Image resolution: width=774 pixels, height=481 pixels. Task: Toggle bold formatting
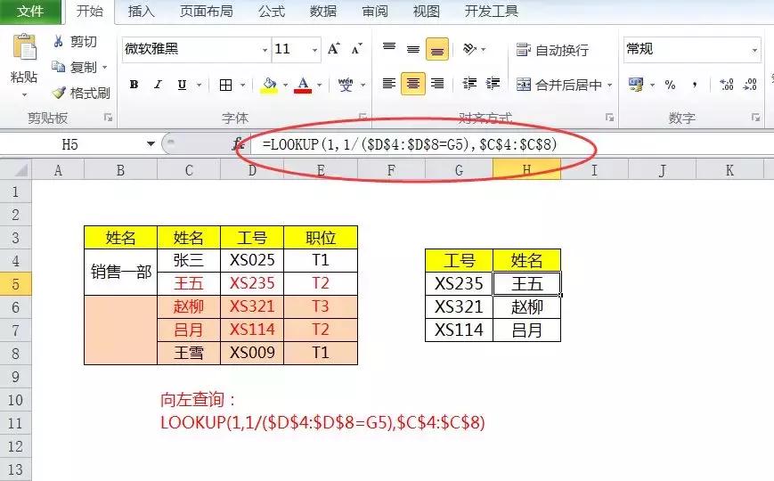(134, 85)
